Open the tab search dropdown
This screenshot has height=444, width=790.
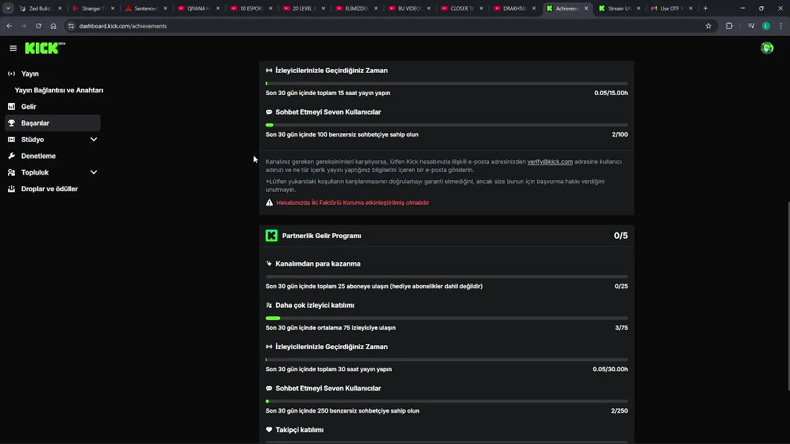[x=8, y=9]
